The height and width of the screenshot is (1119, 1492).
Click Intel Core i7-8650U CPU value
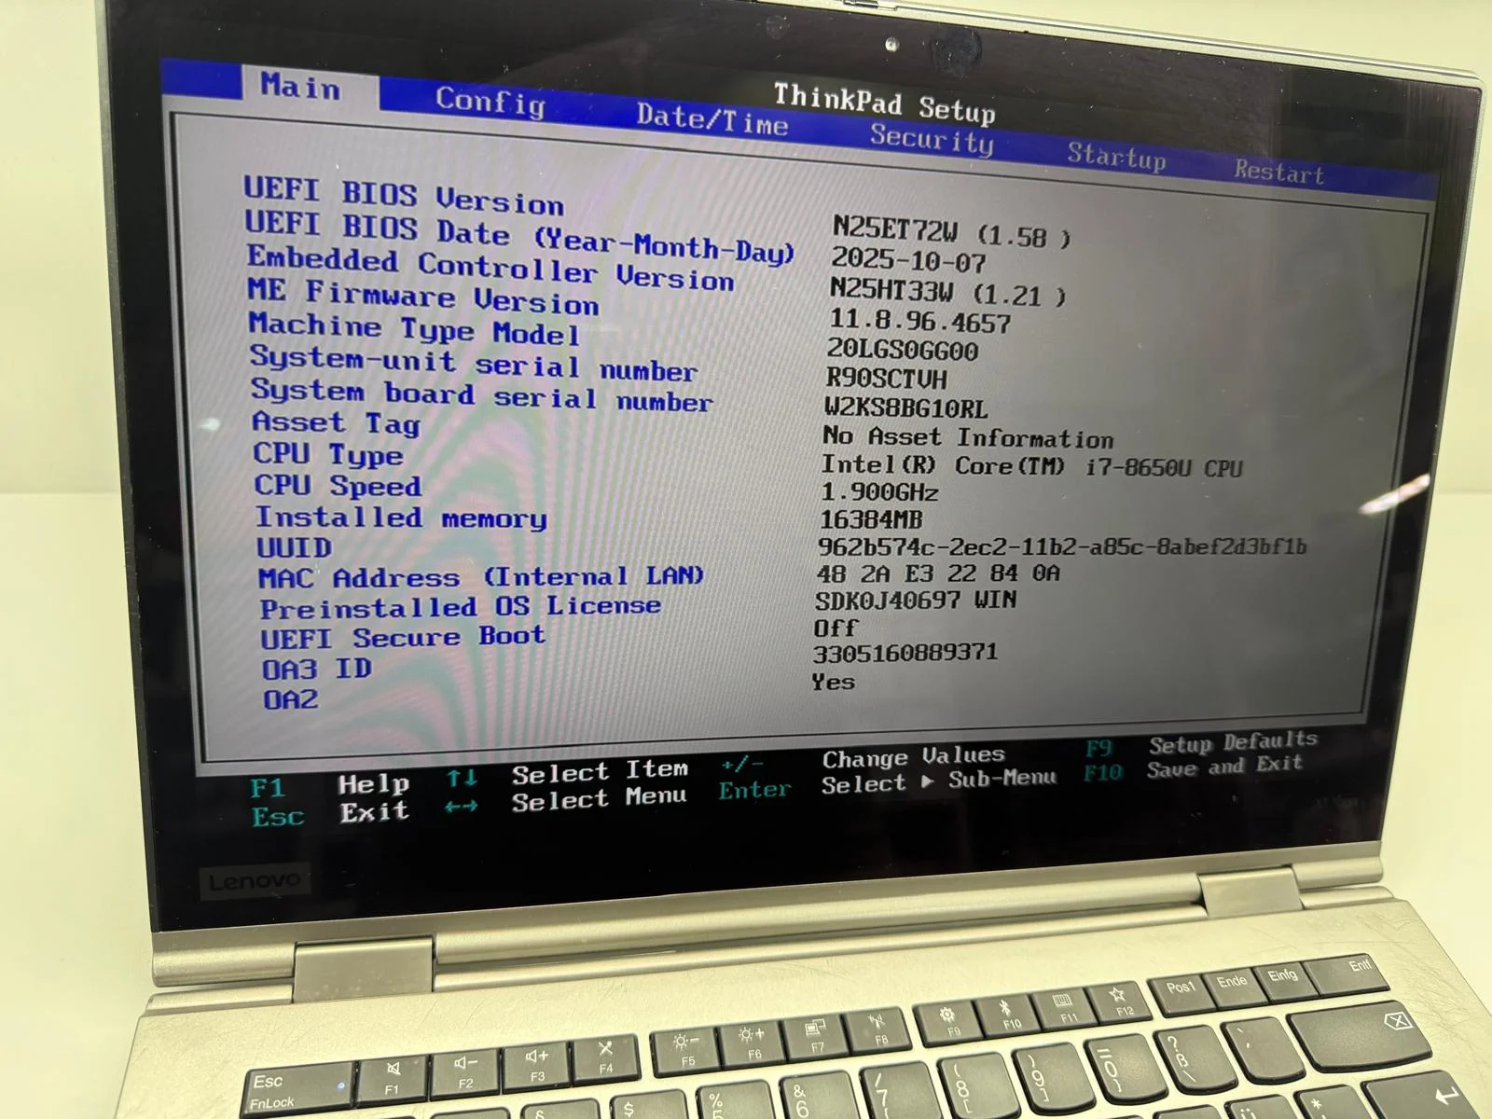(1031, 466)
